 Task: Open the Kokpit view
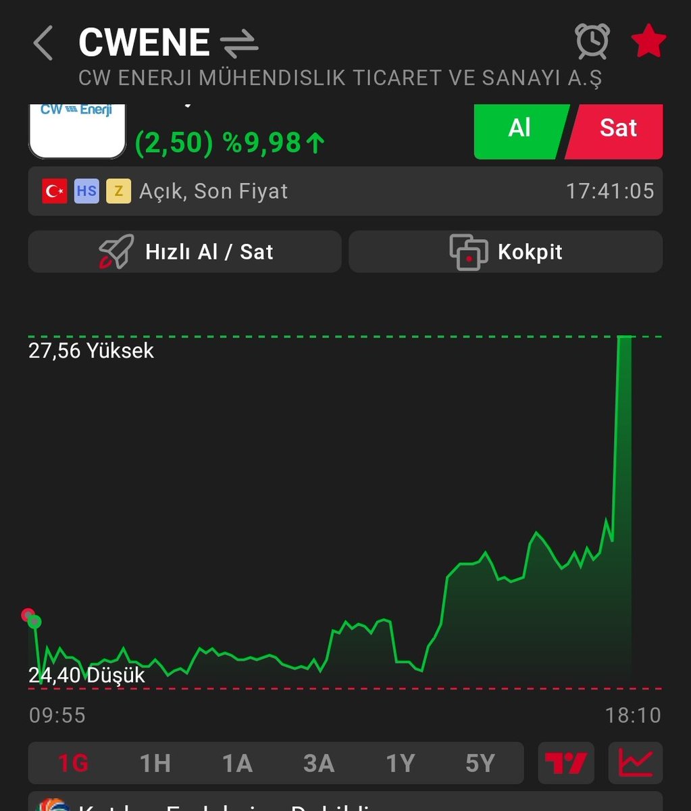click(505, 251)
